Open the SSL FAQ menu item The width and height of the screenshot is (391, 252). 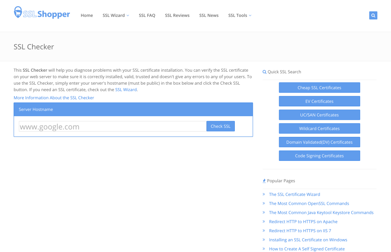pos(147,16)
